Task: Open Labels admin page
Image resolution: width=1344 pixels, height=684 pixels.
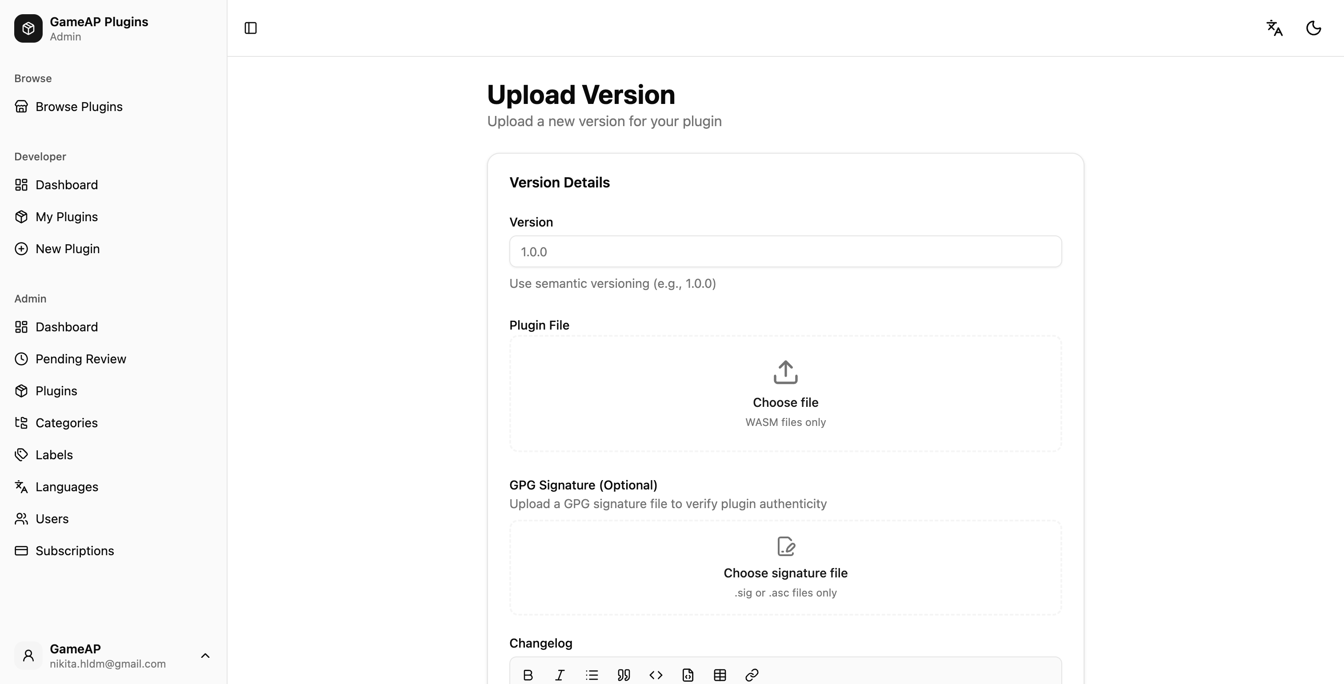Action: 54,455
